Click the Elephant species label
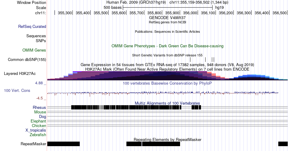Screen dimensions: 288x151 coord(39,121)
